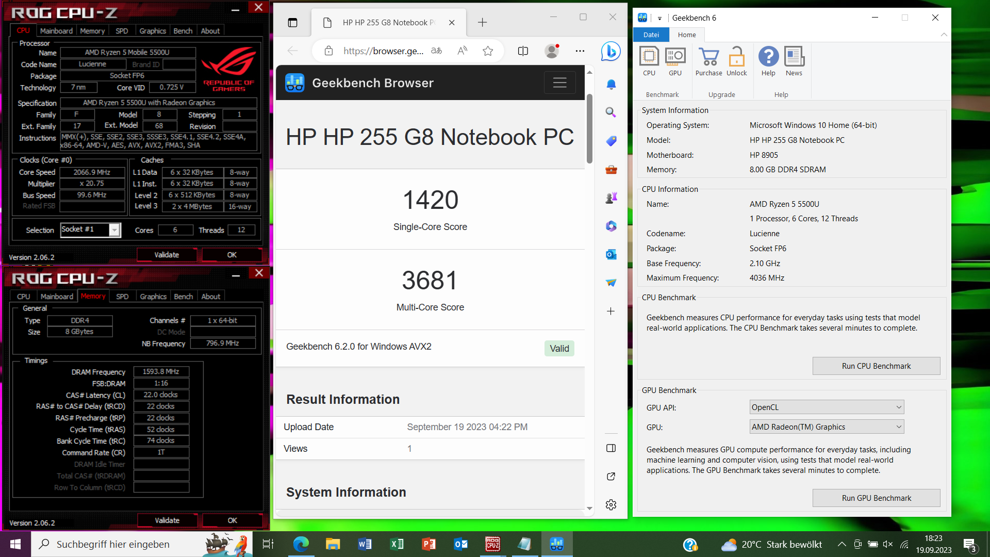990x557 pixels.
Task: Open Graphics tab in lower CPU-Z window
Action: pyautogui.click(x=153, y=297)
